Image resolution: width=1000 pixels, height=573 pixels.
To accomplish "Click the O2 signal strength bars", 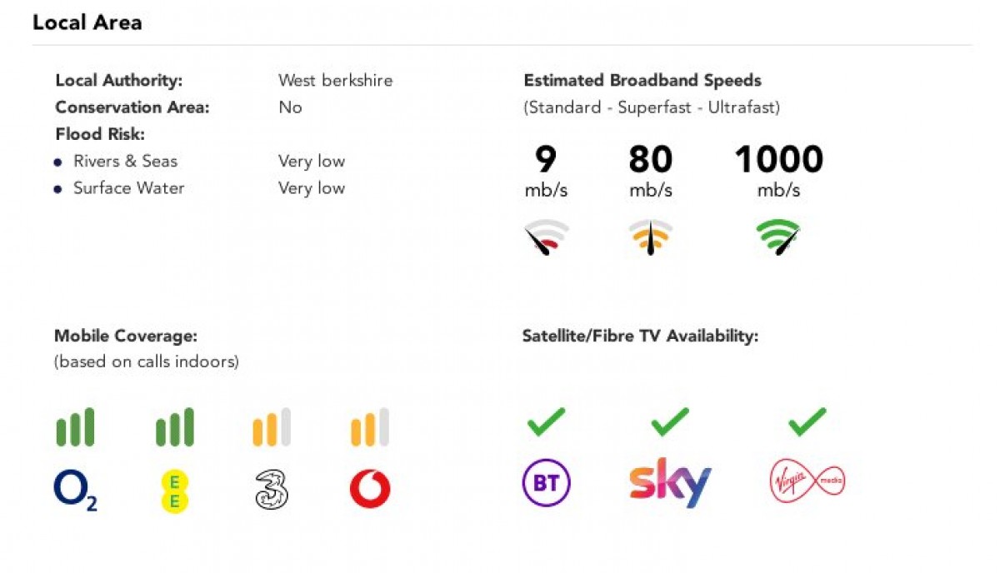I will 75,427.
